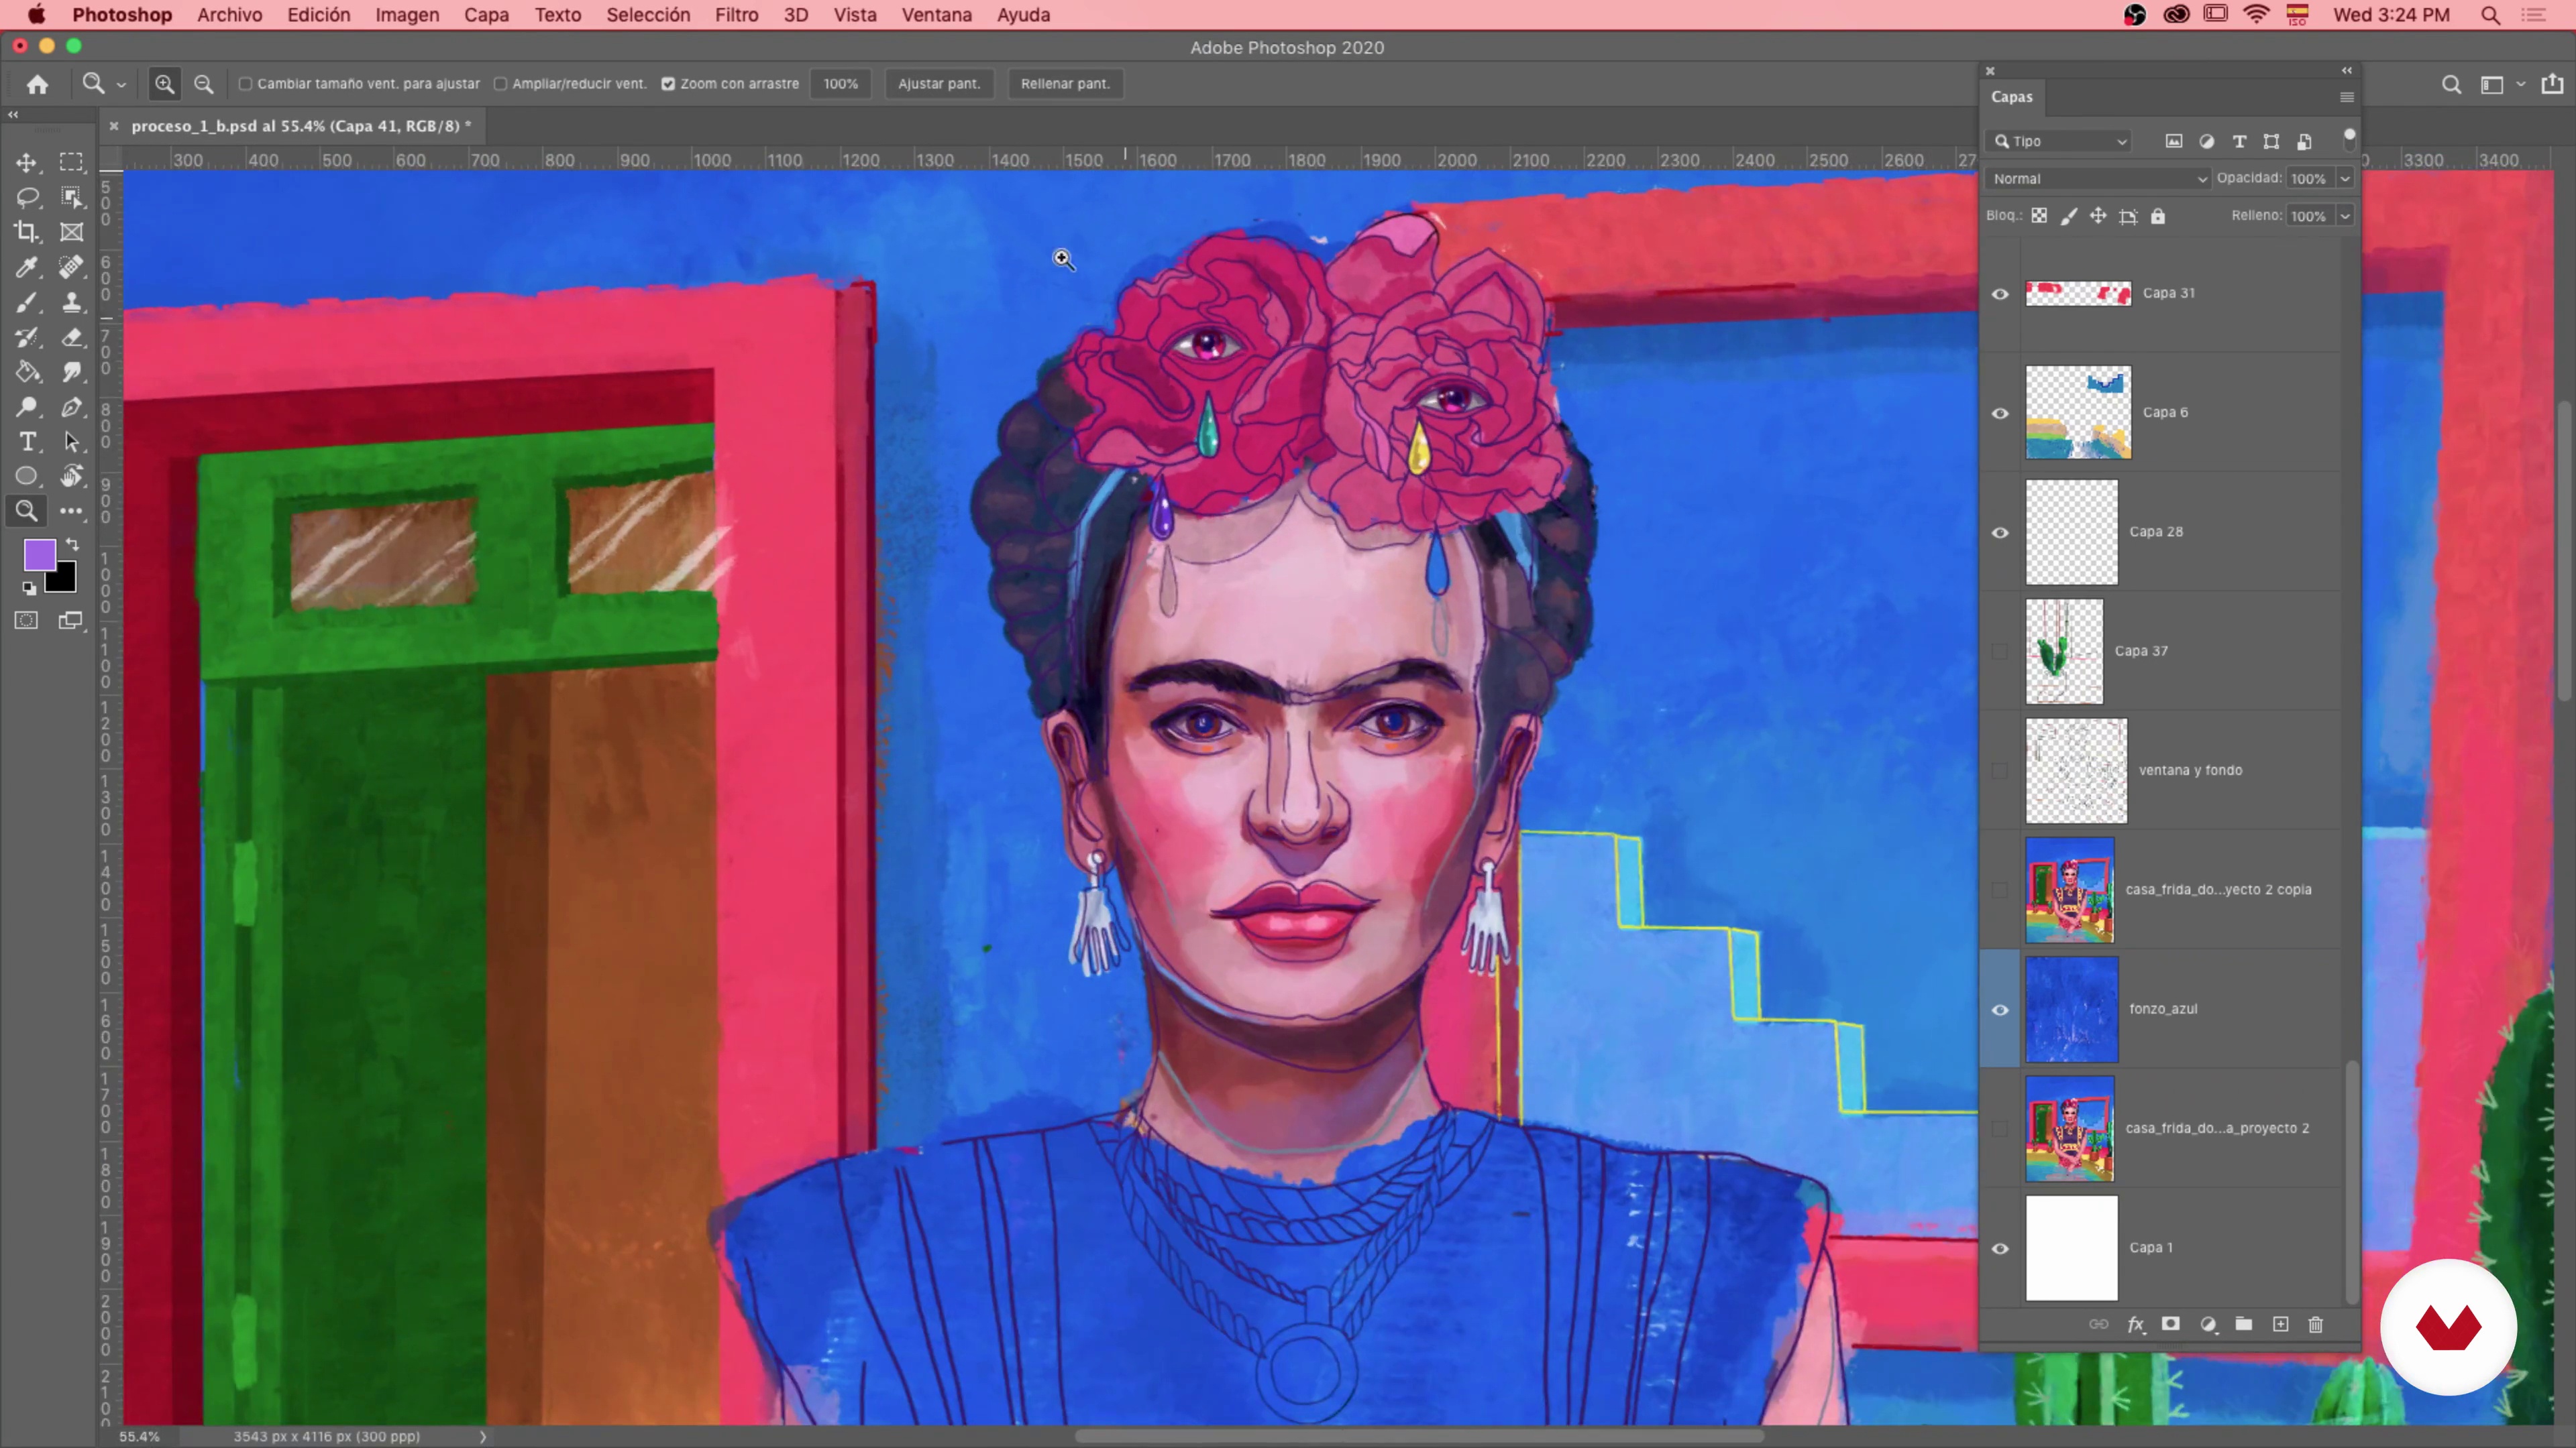Uncheck 'Zoom con arrastre' checkbox
The height and width of the screenshot is (1448, 2576).
[x=668, y=84]
